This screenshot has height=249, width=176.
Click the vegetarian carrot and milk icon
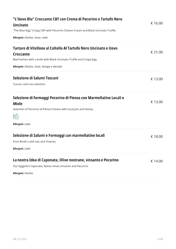click(16, 117)
